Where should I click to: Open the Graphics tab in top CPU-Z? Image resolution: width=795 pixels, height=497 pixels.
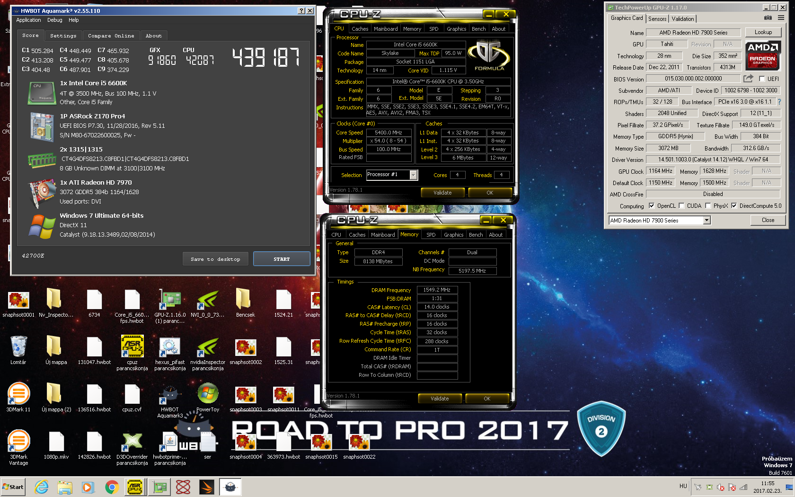pyautogui.click(x=456, y=29)
